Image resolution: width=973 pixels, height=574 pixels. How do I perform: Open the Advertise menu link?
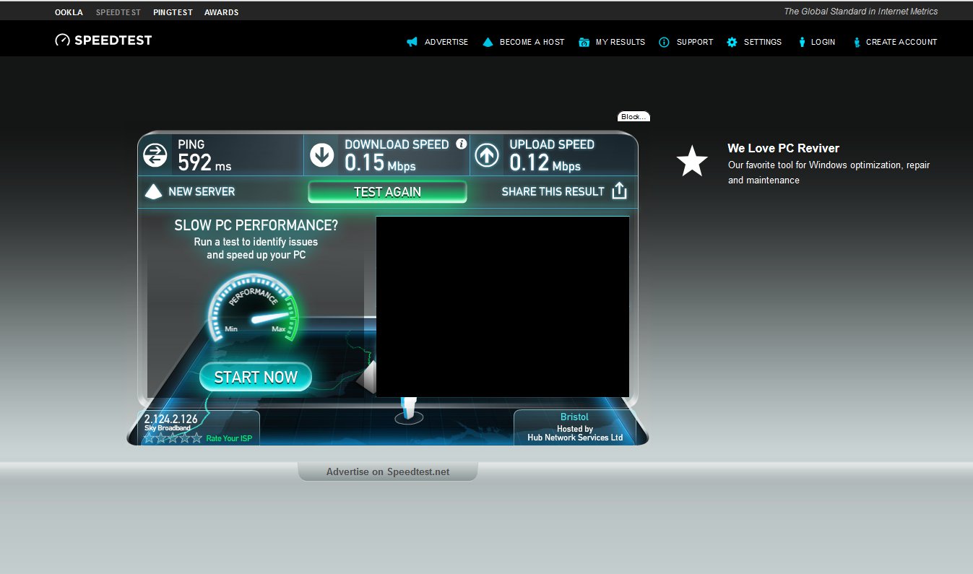[x=446, y=42]
